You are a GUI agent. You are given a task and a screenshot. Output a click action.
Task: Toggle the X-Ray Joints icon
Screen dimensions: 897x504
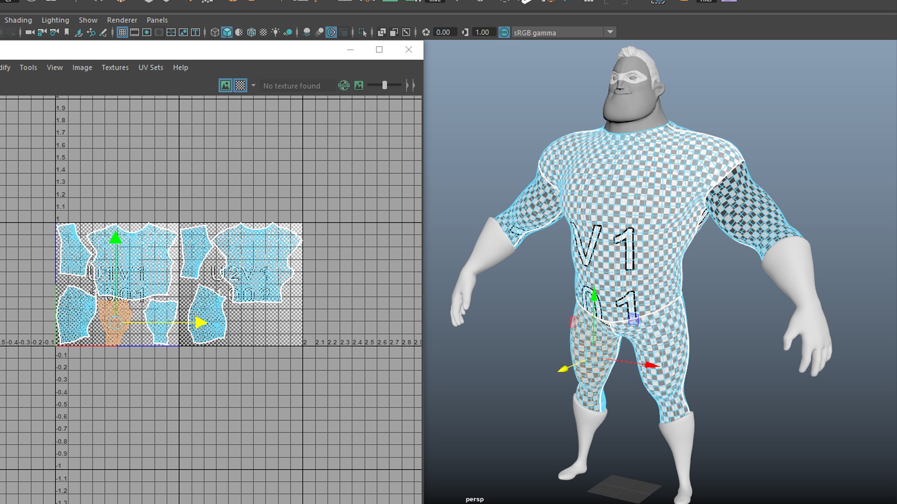tap(406, 32)
